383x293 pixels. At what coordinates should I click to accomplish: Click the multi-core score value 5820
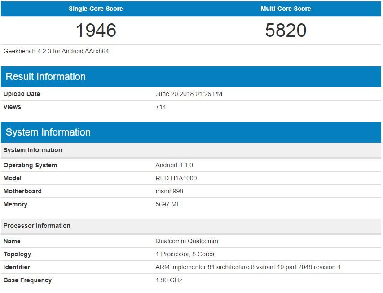(286, 30)
